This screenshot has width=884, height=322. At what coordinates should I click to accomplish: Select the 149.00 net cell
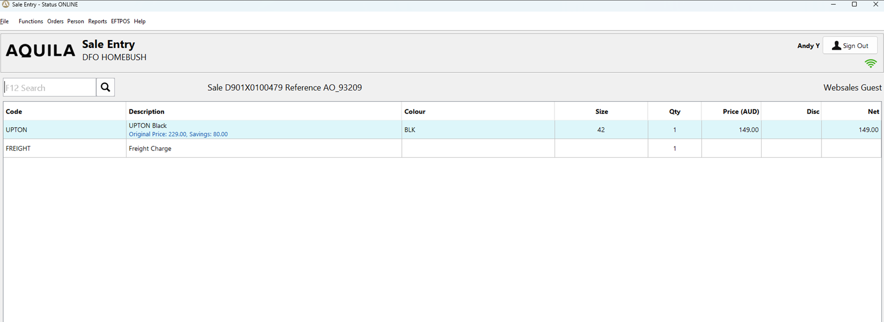pyautogui.click(x=851, y=130)
